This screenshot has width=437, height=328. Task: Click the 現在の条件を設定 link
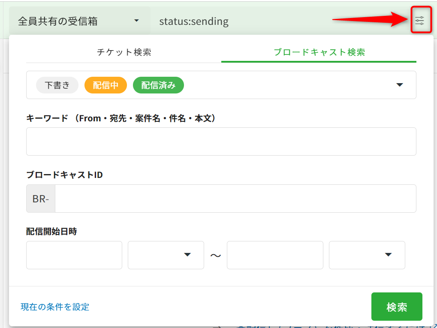click(x=55, y=307)
